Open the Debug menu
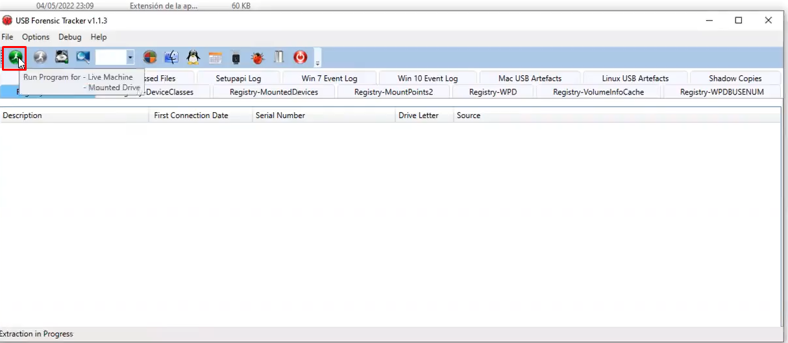 [70, 37]
